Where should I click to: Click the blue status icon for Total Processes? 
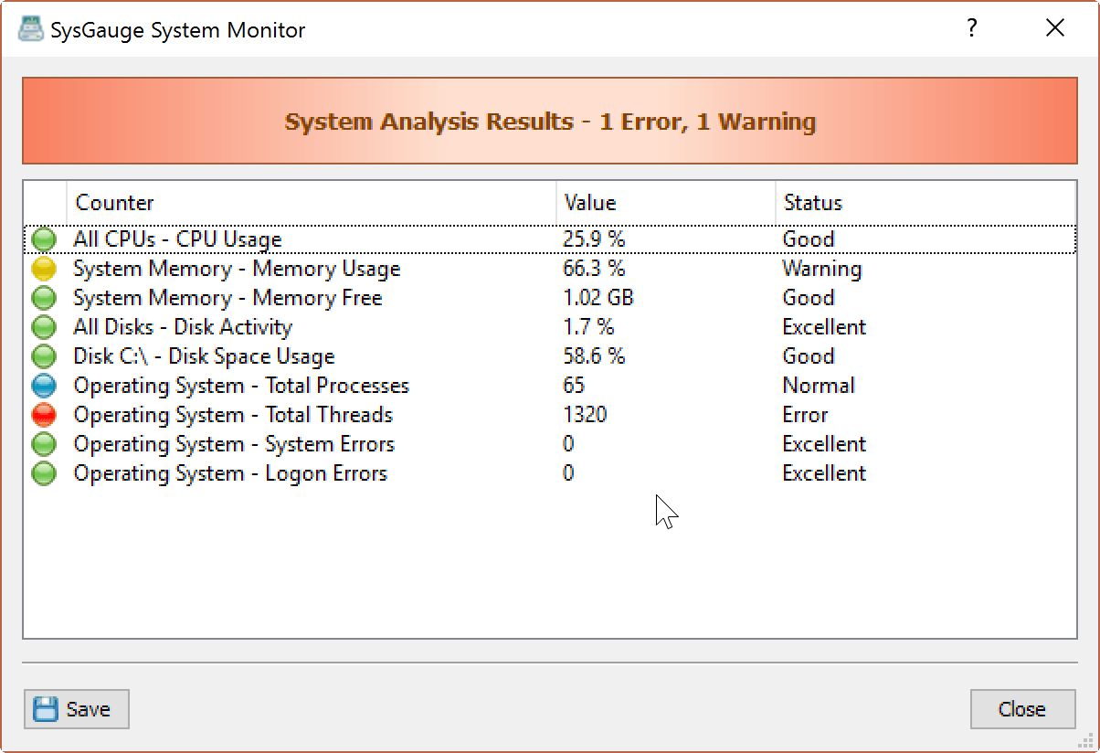44,385
